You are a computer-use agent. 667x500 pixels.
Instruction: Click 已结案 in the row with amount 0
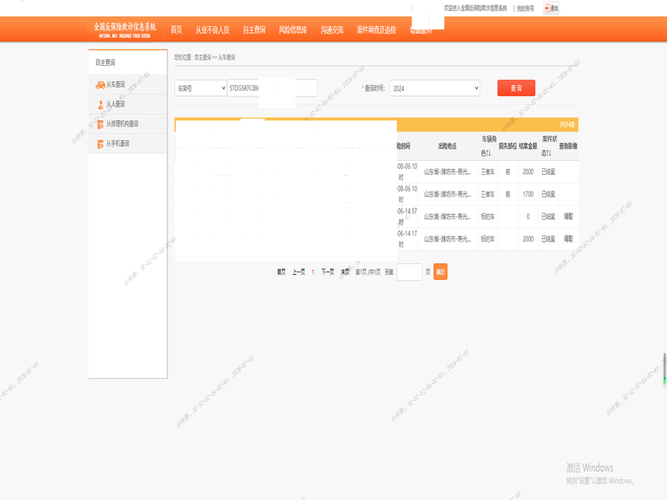point(549,217)
